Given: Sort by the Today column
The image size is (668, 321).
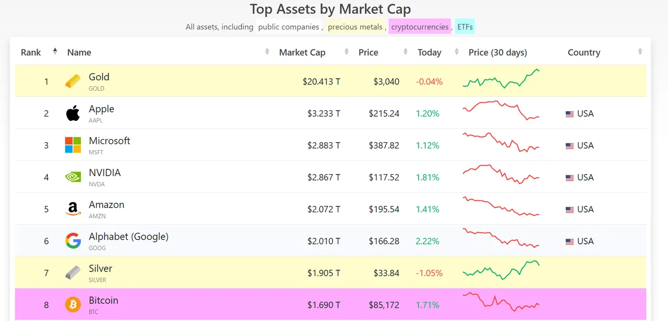Looking at the screenshot, I should (x=430, y=52).
